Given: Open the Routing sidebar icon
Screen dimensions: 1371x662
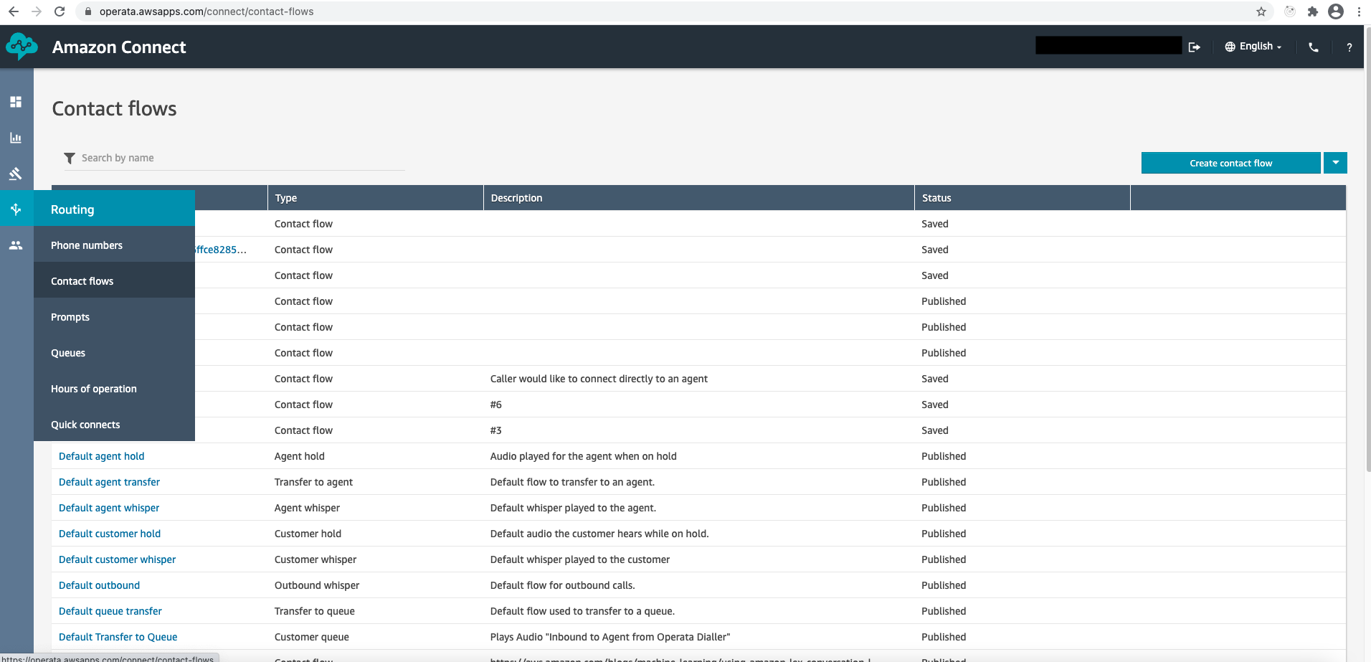Looking at the screenshot, I should [x=16, y=209].
